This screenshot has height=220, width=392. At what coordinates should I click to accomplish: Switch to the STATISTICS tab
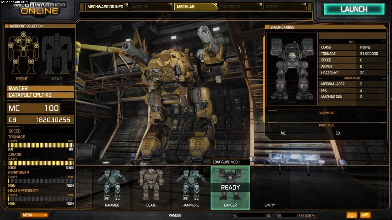[240, 6]
